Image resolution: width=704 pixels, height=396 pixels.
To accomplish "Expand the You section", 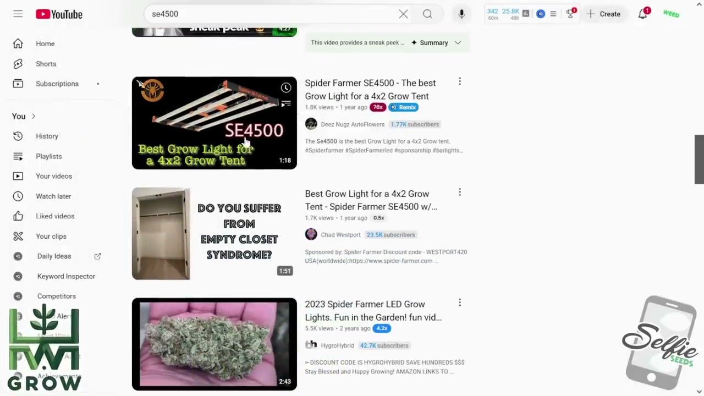I will [24, 116].
